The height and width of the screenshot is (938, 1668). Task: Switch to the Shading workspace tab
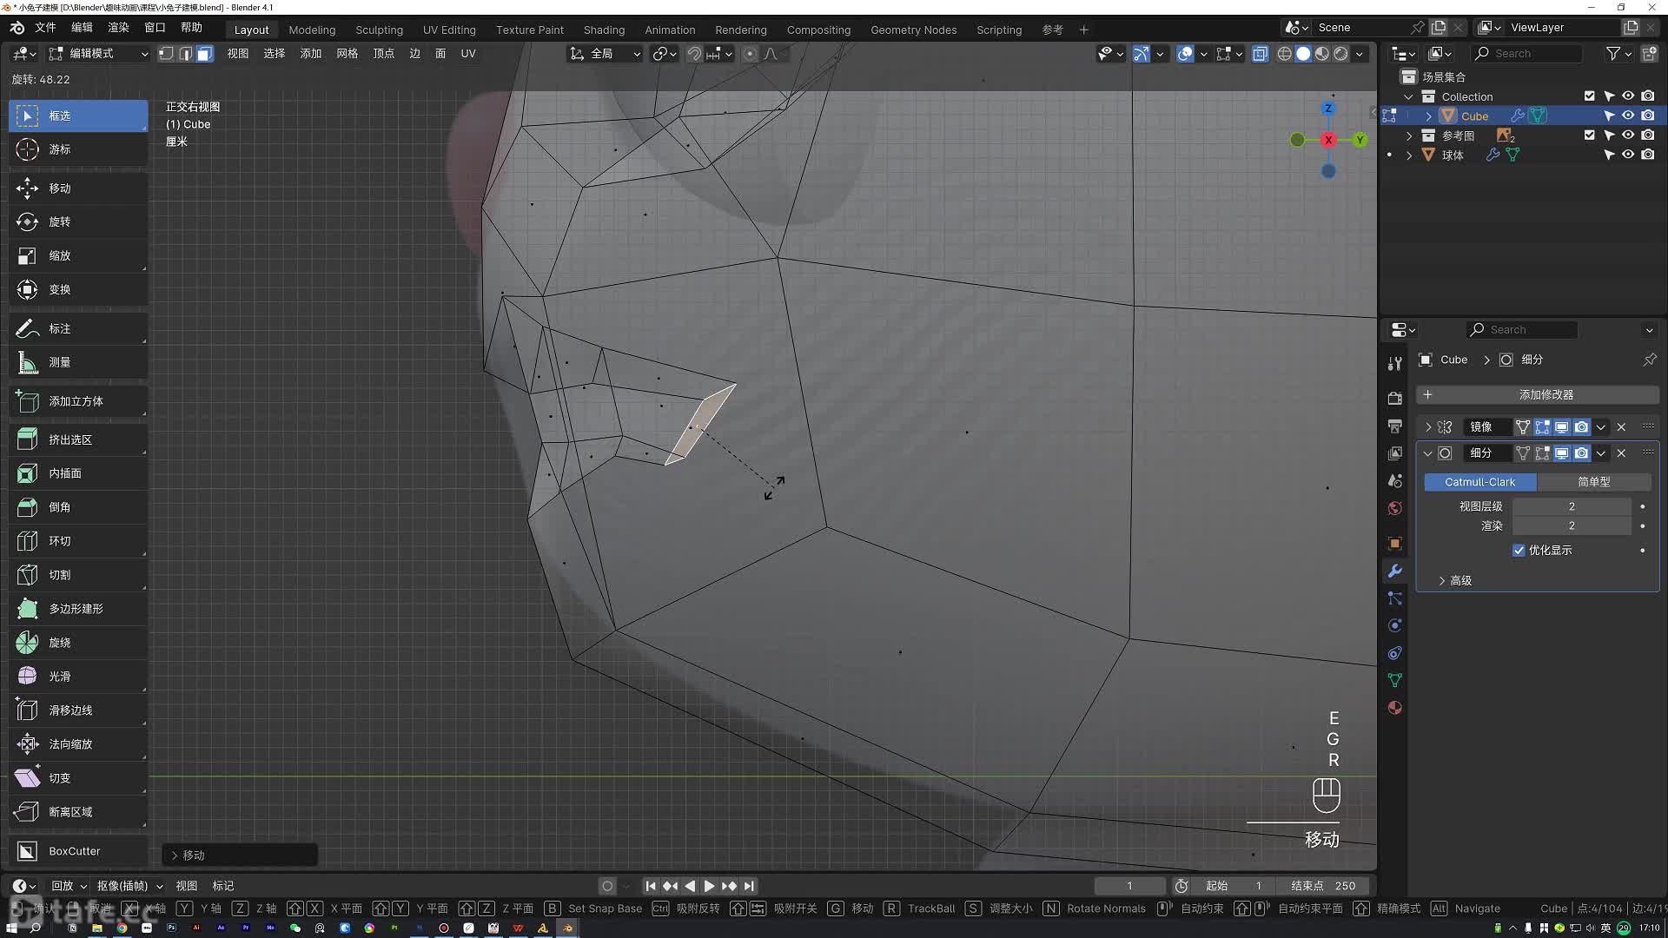point(604,30)
